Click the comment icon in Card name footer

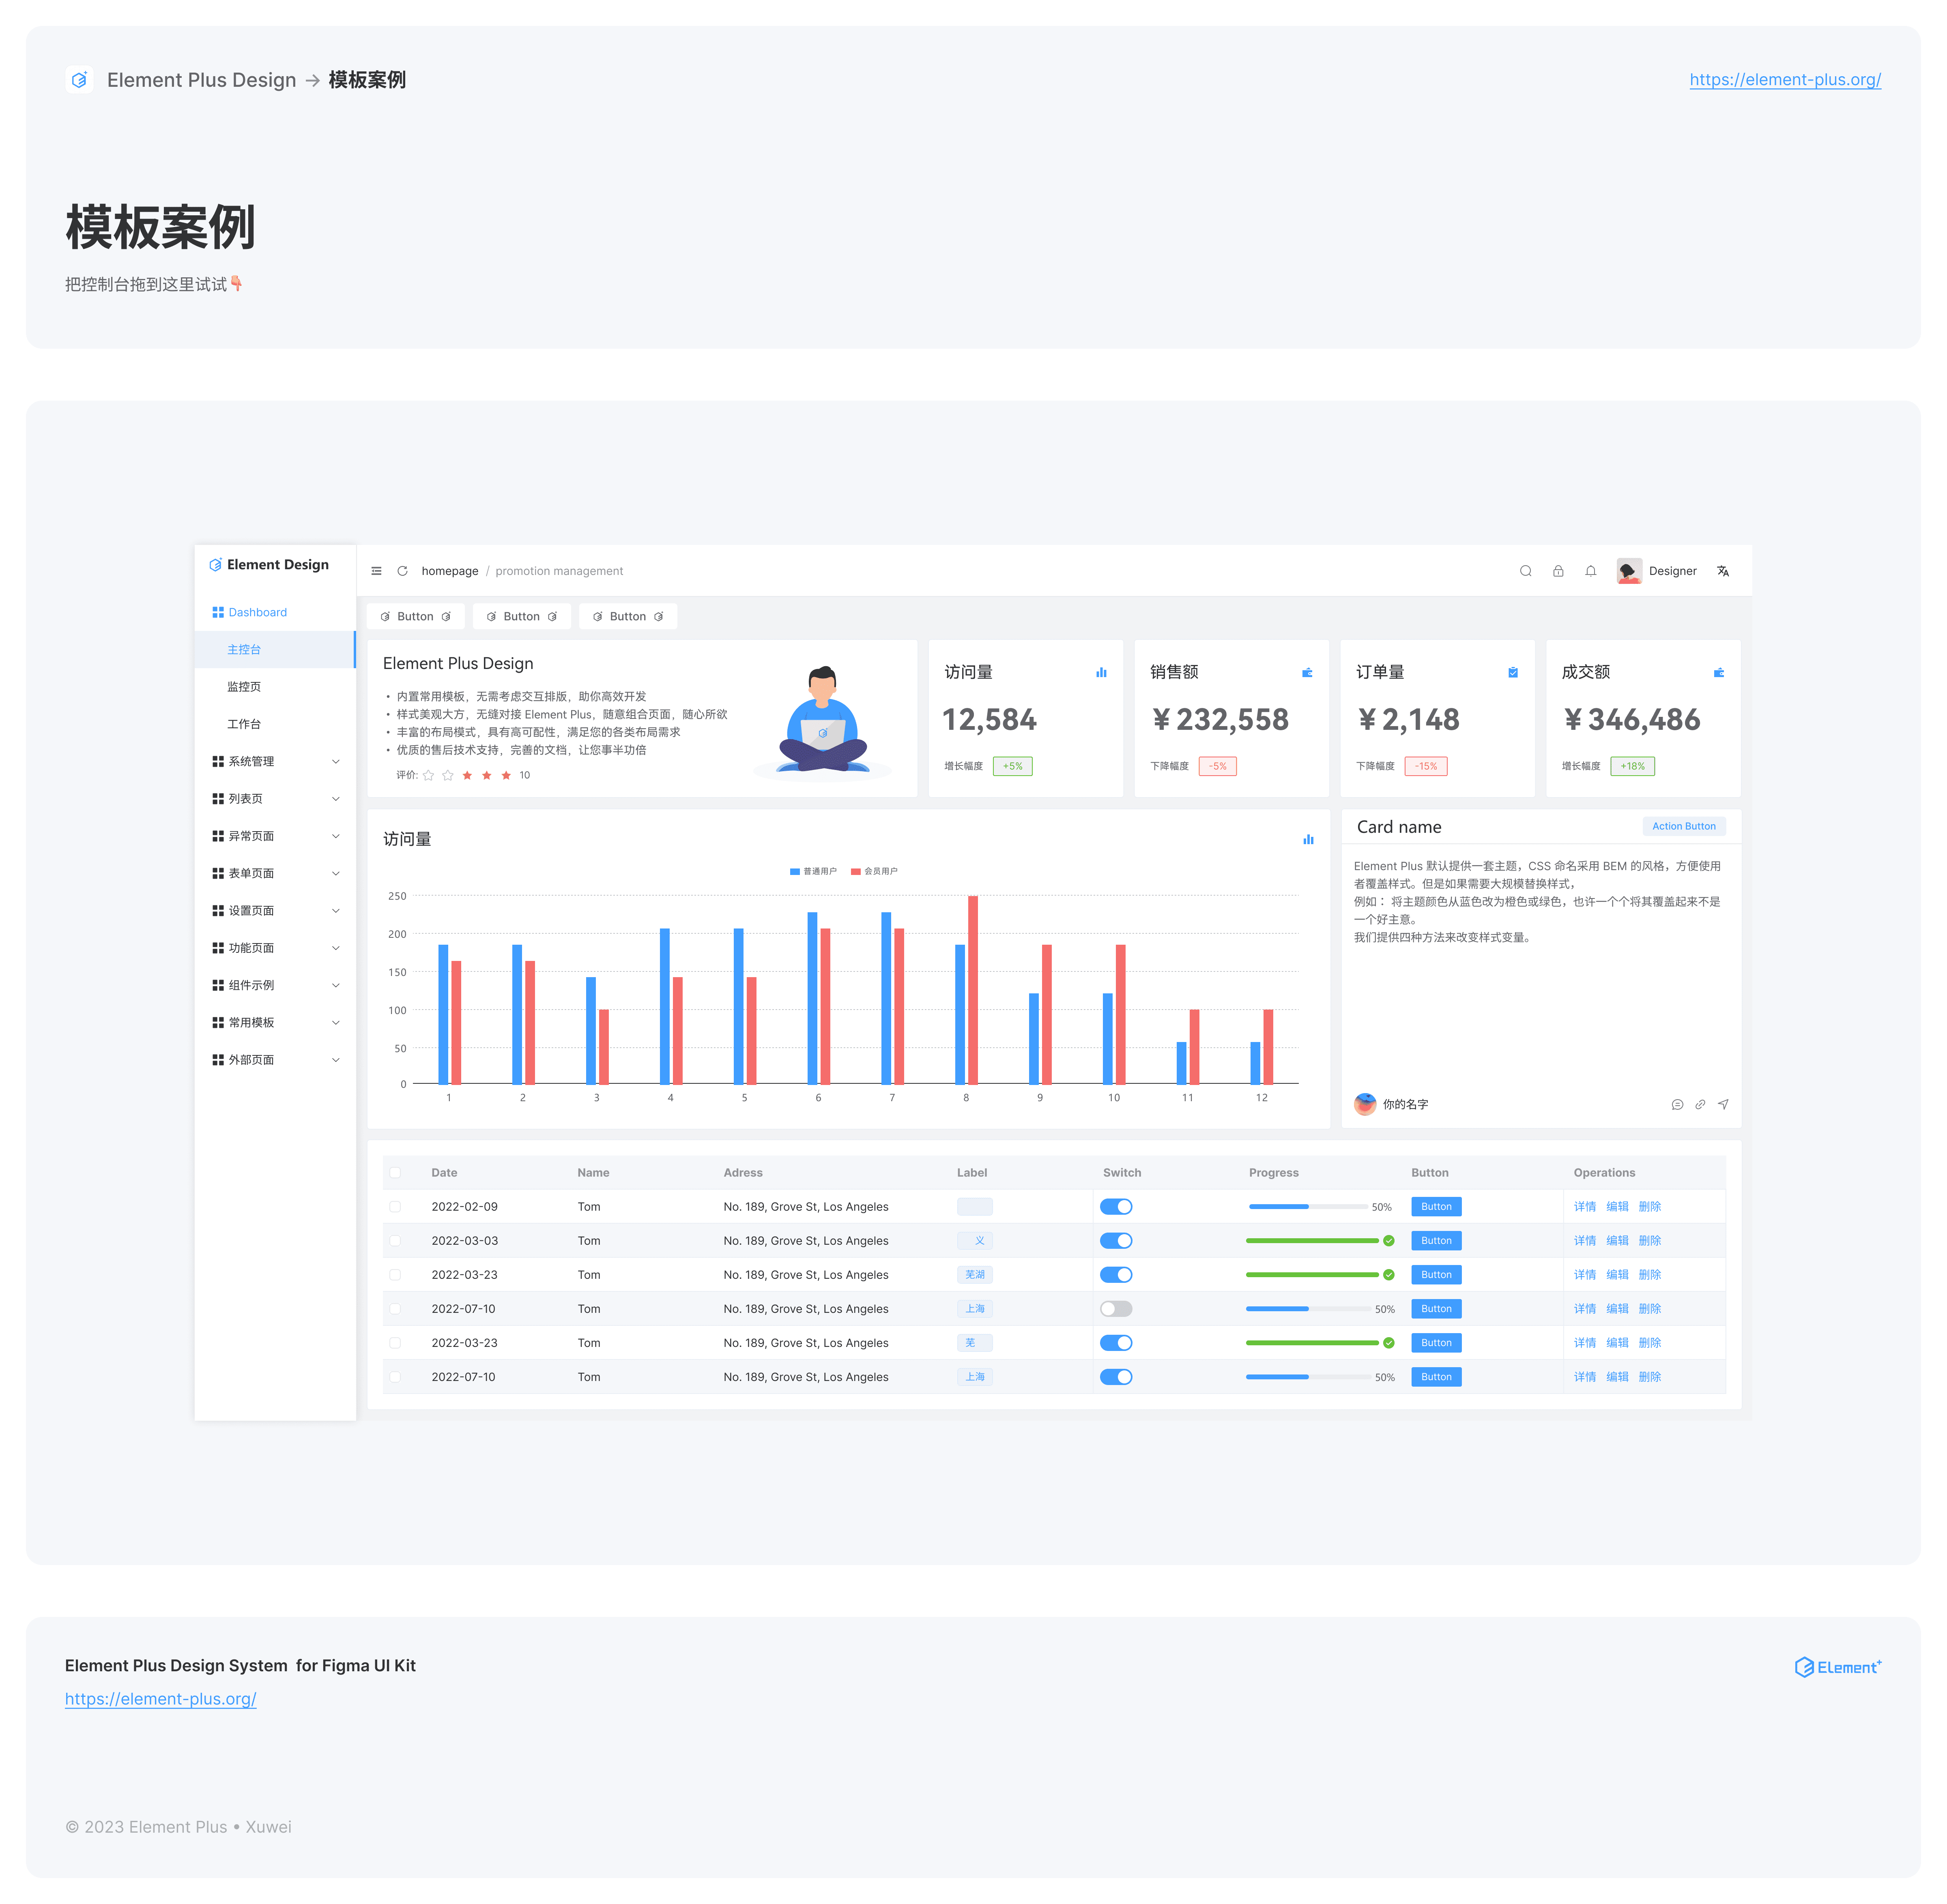pos(1677,1104)
